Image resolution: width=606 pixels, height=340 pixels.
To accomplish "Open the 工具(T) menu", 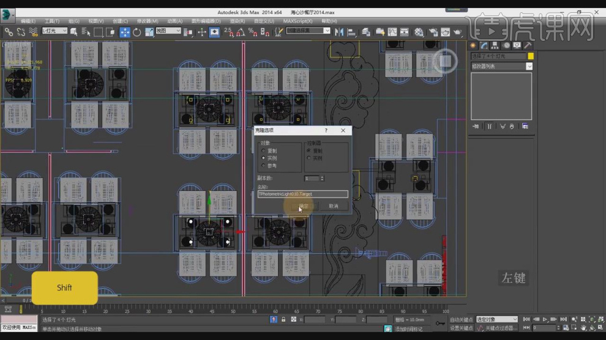I will coord(52,21).
